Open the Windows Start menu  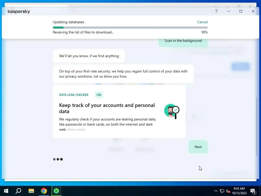(6, 191)
